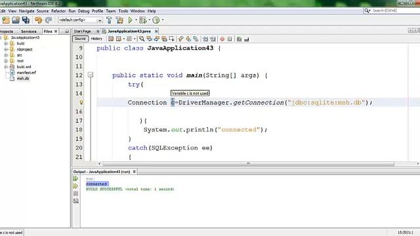Expand the src folder node
Screen dimensions: 420x236
[x=6, y=55]
